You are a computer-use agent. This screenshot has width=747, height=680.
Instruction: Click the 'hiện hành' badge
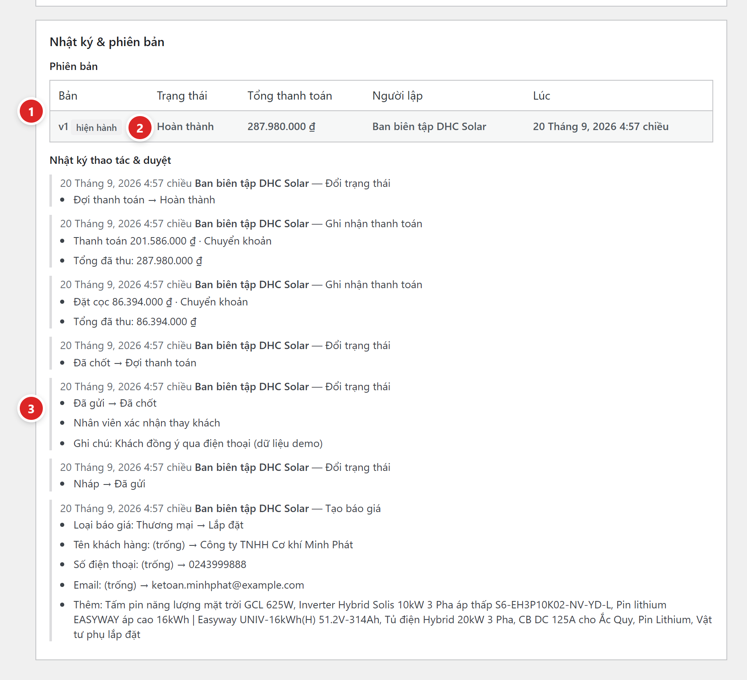(96, 128)
